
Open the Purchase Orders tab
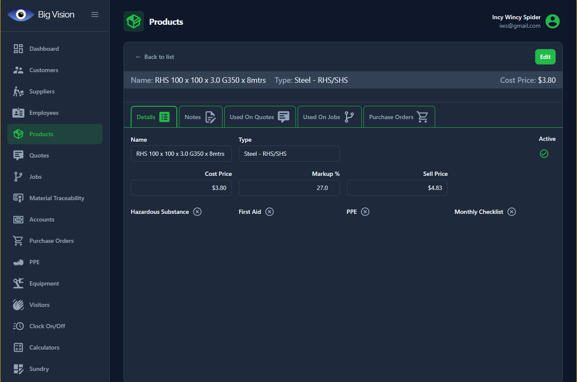[398, 117]
